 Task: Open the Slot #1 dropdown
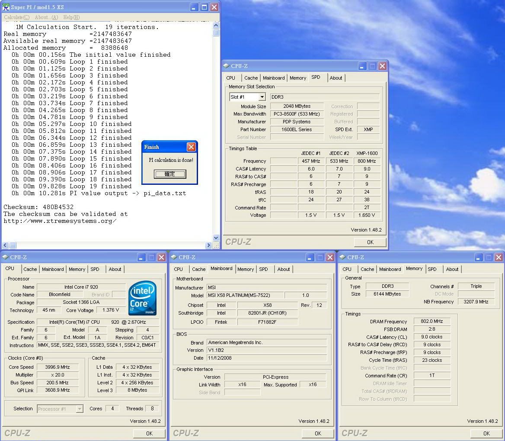pos(262,97)
